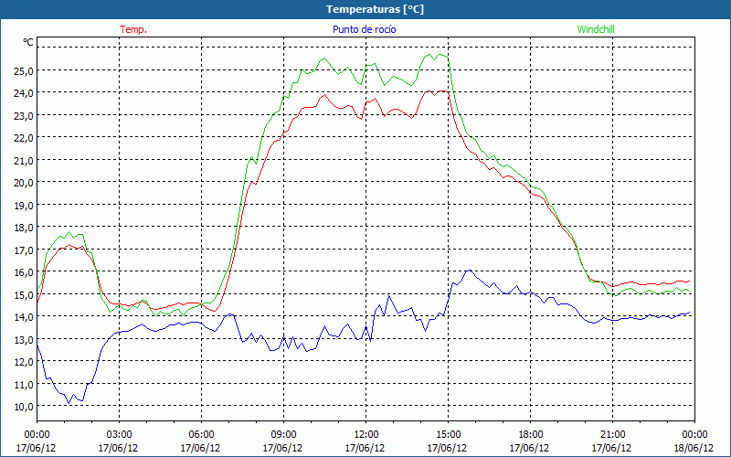
Task: Click the 19,0 y-axis value
Action: (23, 205)
